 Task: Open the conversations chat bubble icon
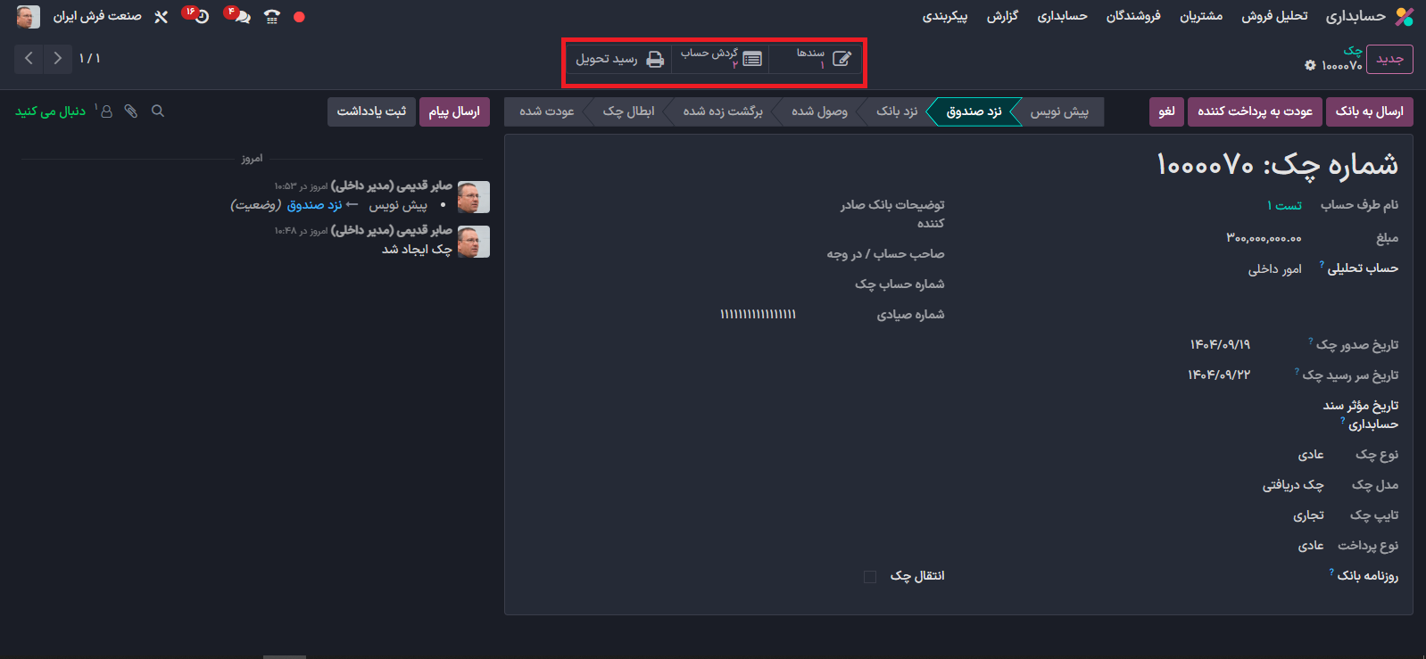239,16
